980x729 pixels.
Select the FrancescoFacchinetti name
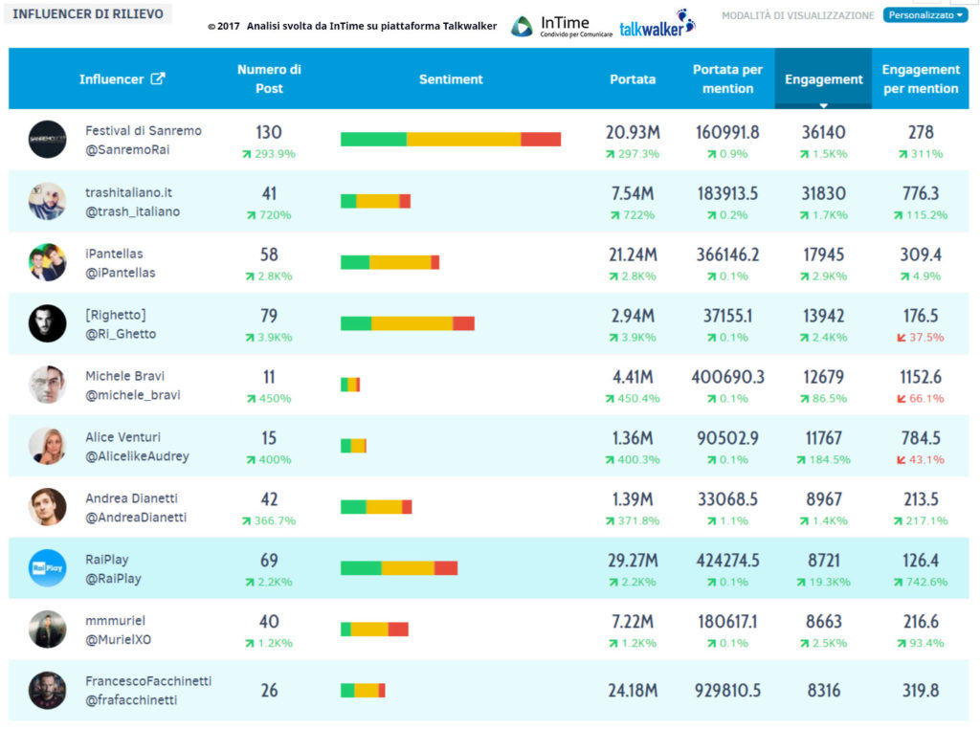[x=148, y=681]
